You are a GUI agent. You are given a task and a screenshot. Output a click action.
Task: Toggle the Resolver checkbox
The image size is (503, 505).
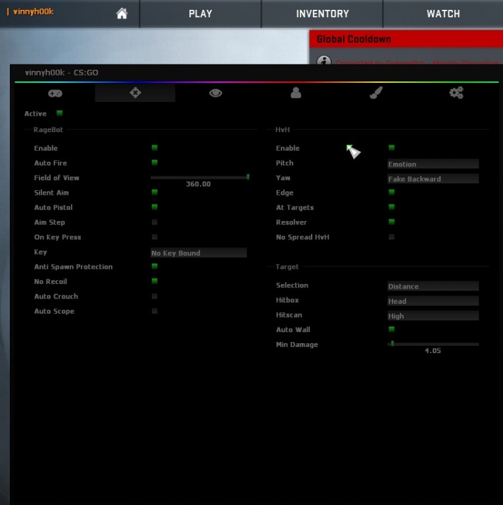click(x=392, y=222)
